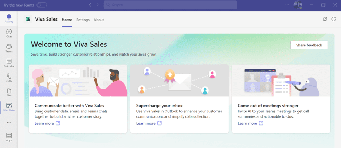The image size is (341, 148).
Task: Click the Welcome to Viva Sales heading
Action: 69,44
